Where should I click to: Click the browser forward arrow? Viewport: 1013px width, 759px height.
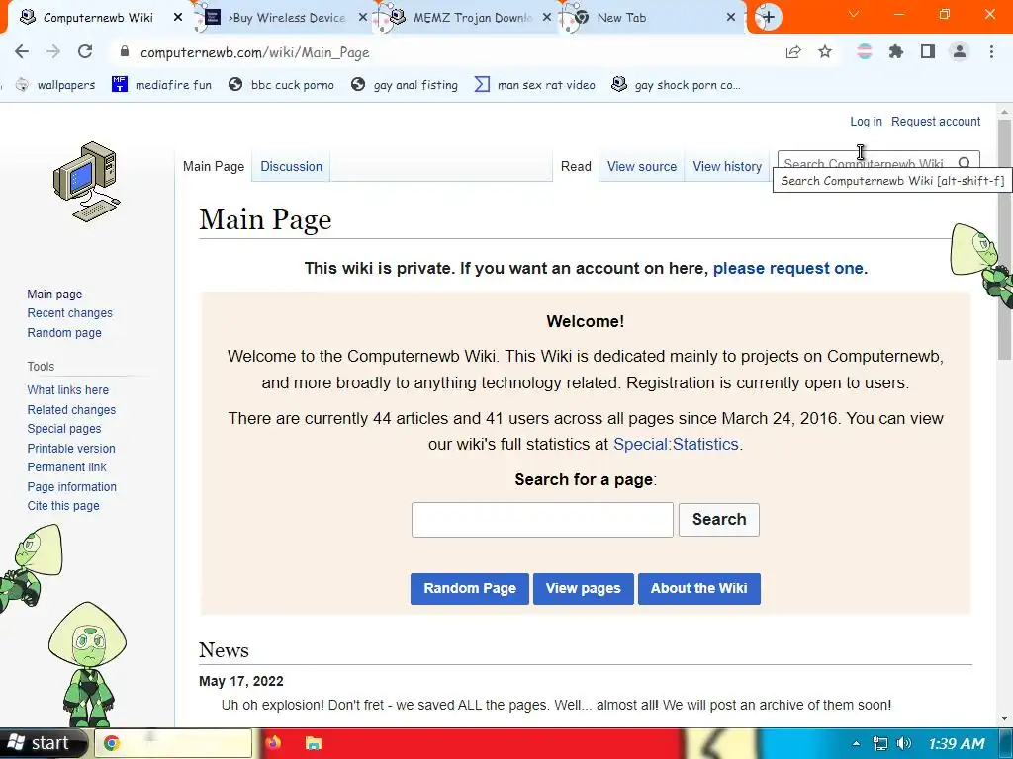click(53, 51)
